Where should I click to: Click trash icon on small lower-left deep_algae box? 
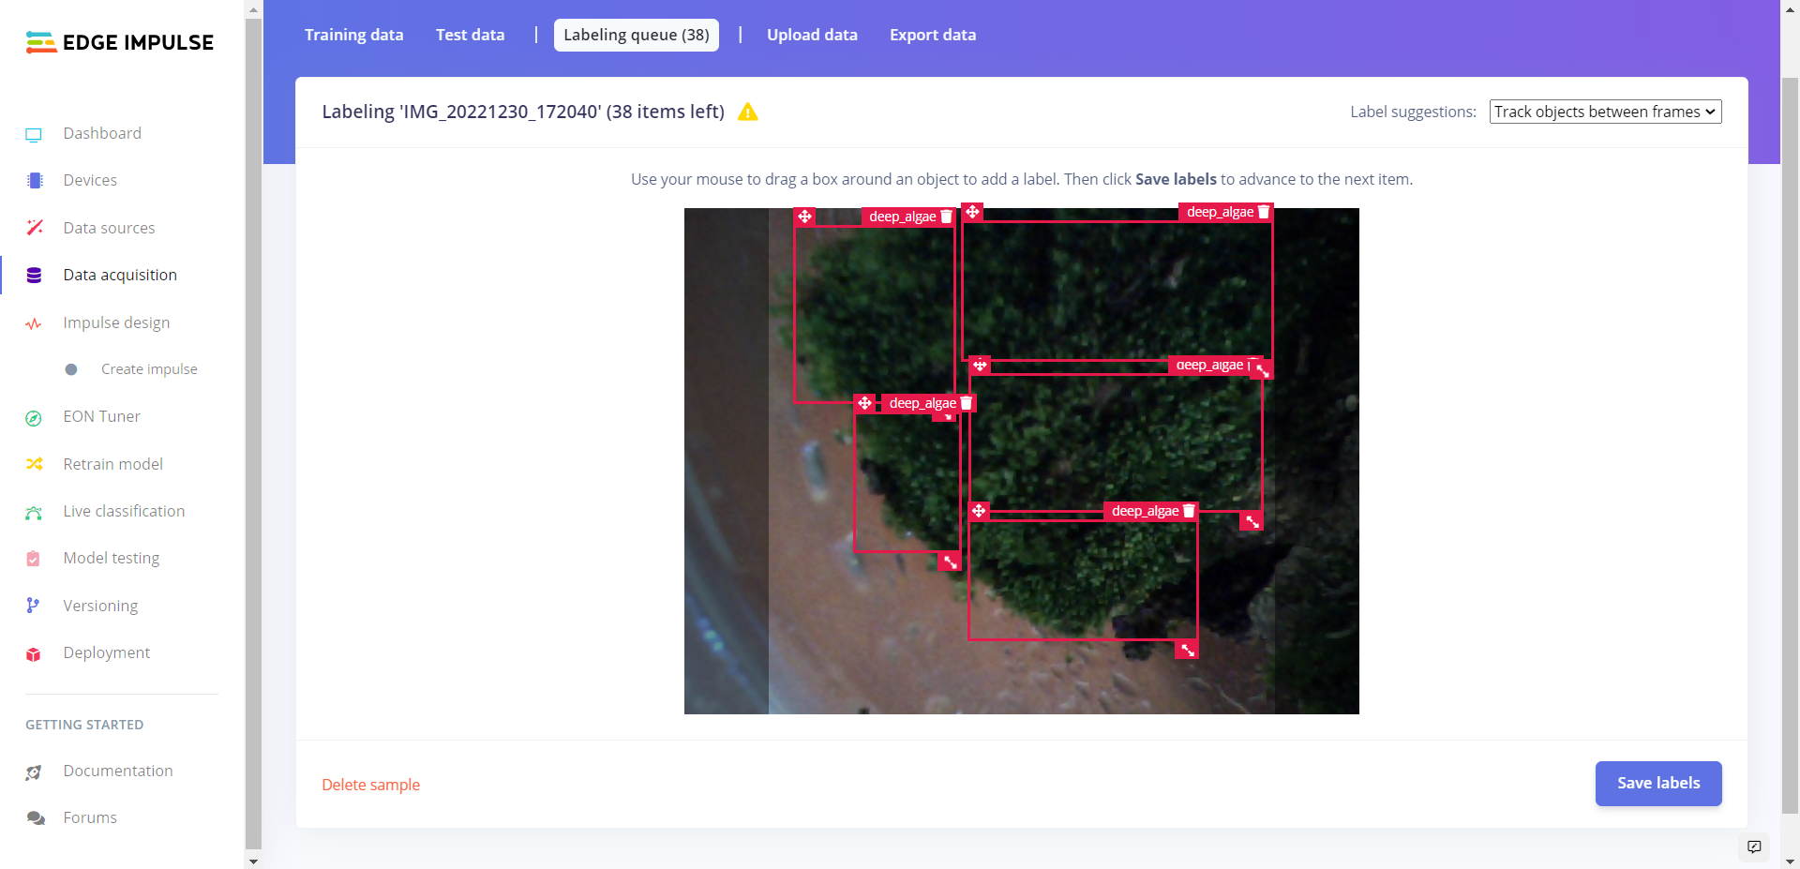coord(967,403)
